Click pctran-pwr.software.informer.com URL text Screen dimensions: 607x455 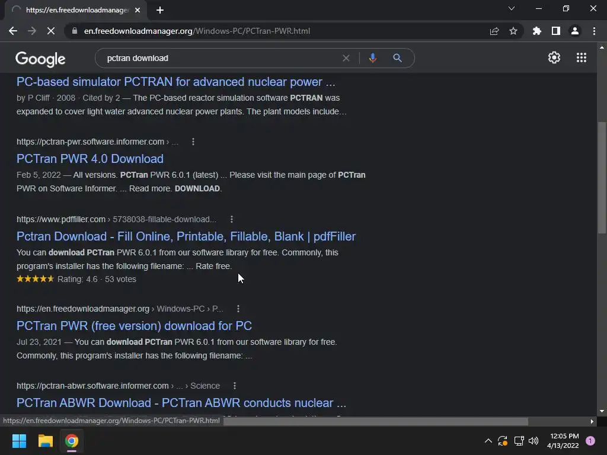90,142
